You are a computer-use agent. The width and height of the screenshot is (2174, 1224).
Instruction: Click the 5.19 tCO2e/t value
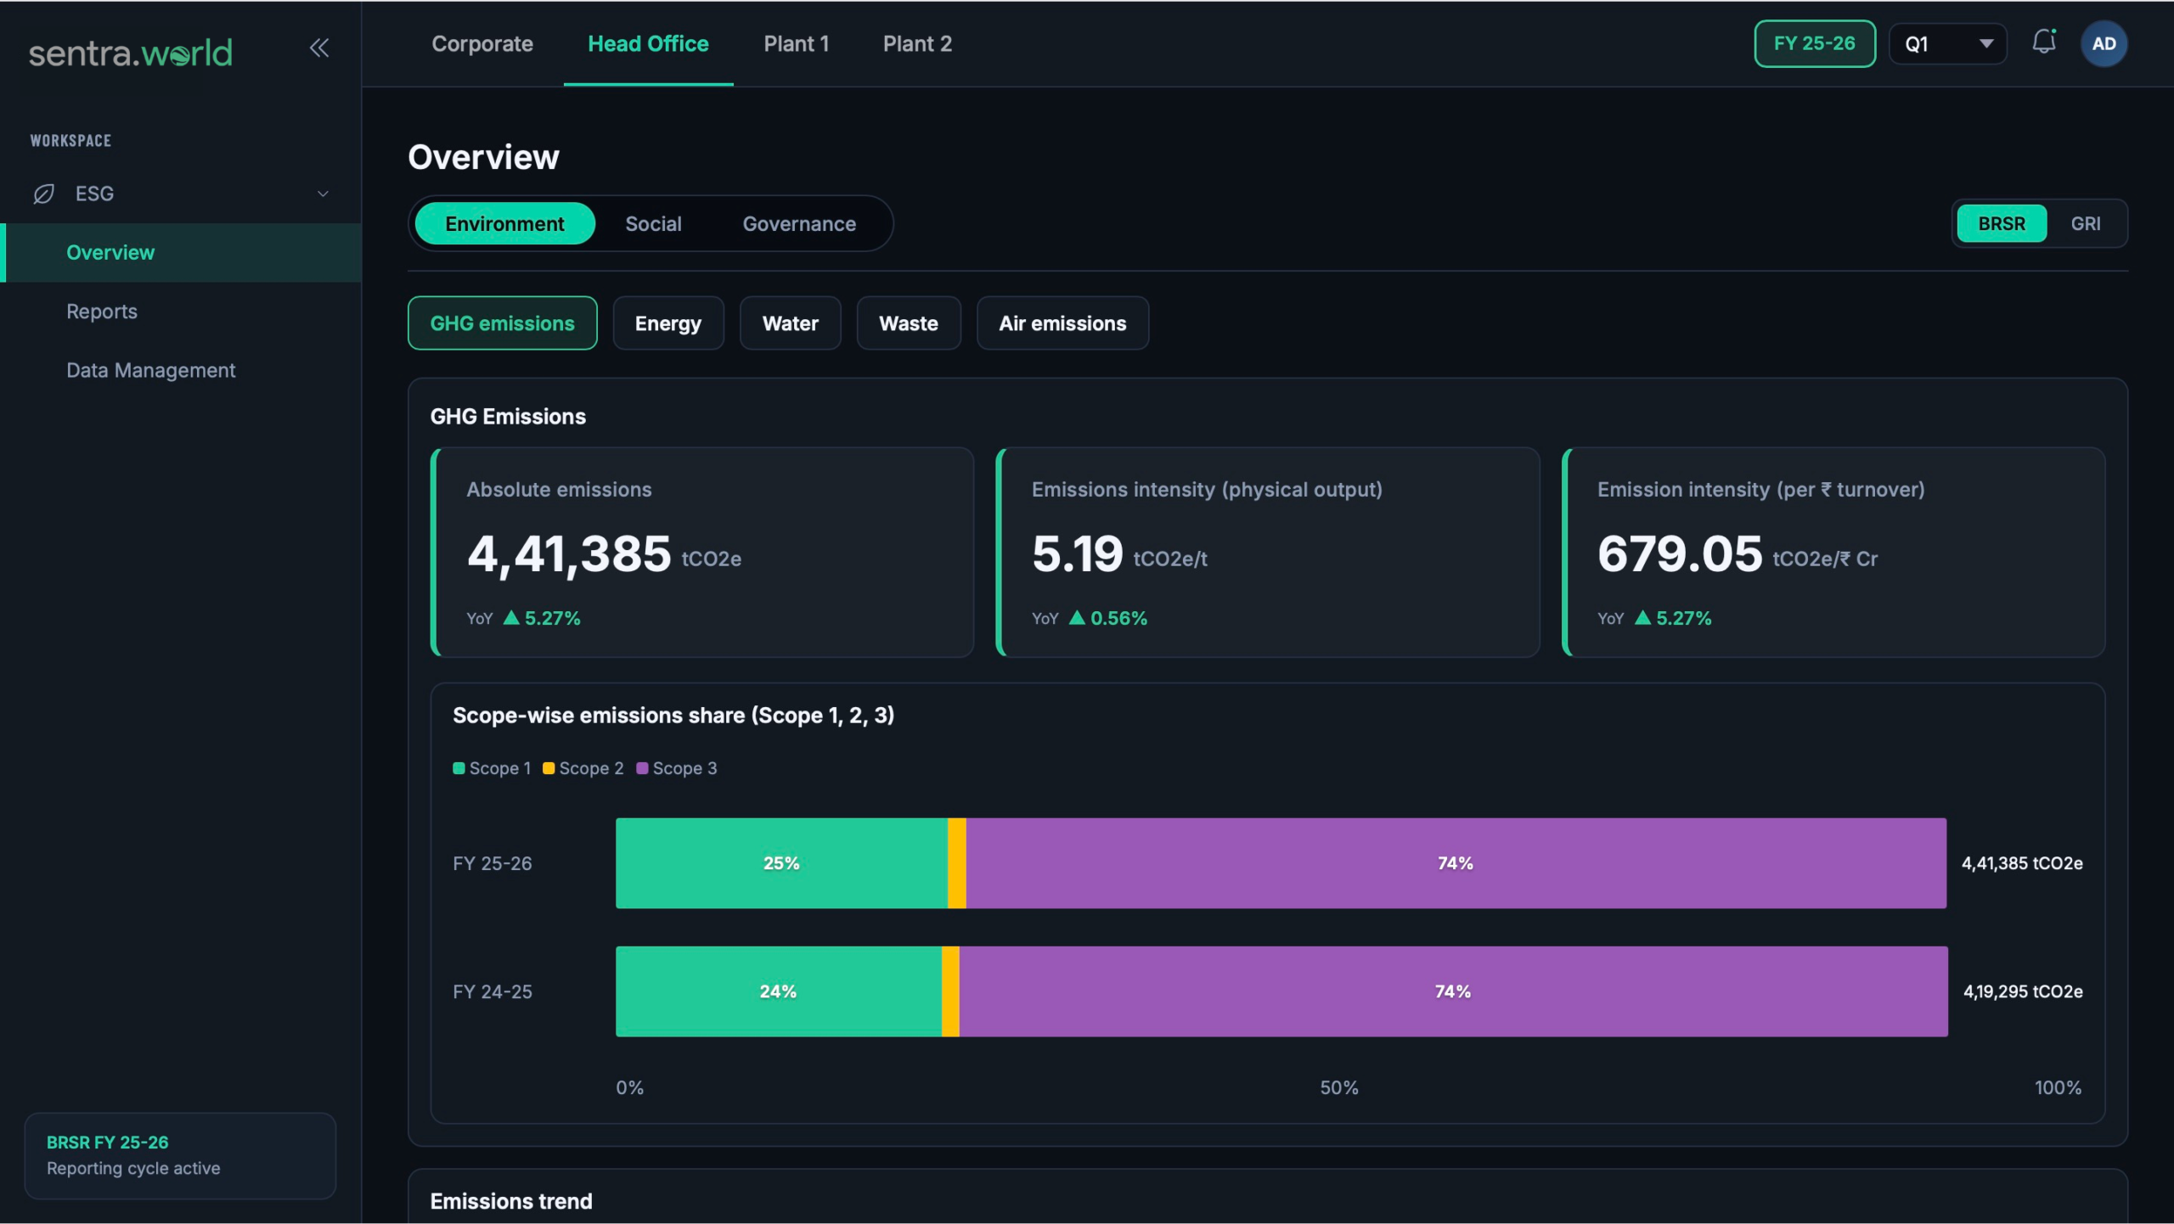[x=1119, y=553]
